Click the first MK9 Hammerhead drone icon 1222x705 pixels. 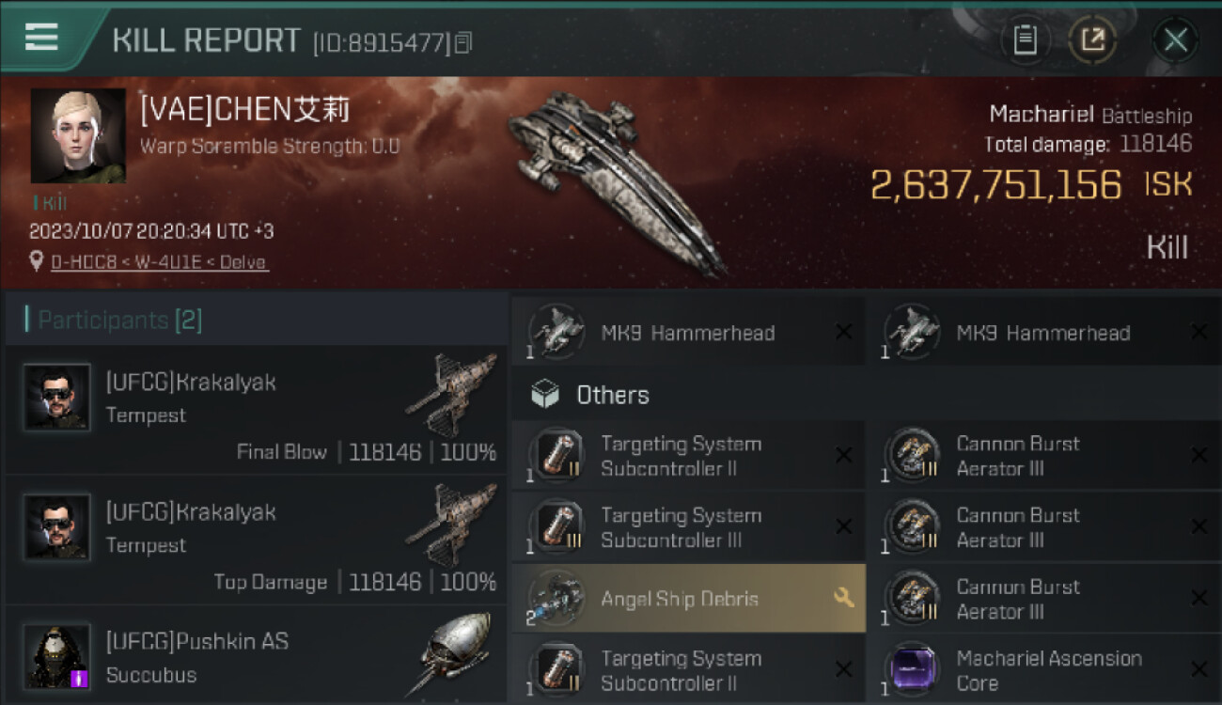pos(556,332)
